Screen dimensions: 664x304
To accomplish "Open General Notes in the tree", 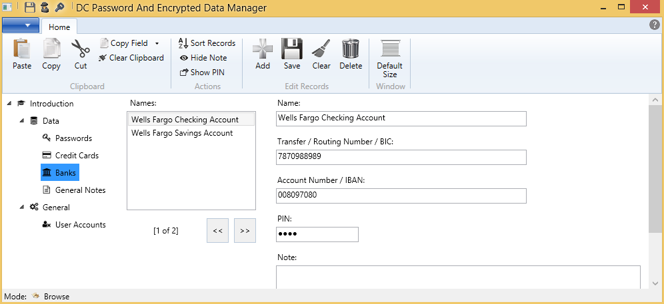I will coord(81,190).
